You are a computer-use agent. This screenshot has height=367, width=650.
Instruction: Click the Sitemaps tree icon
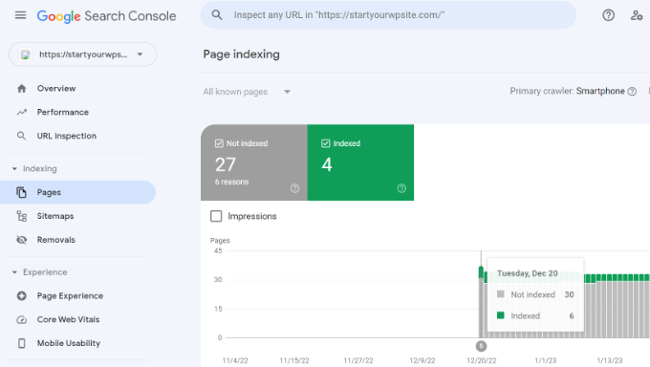(22, 216)
